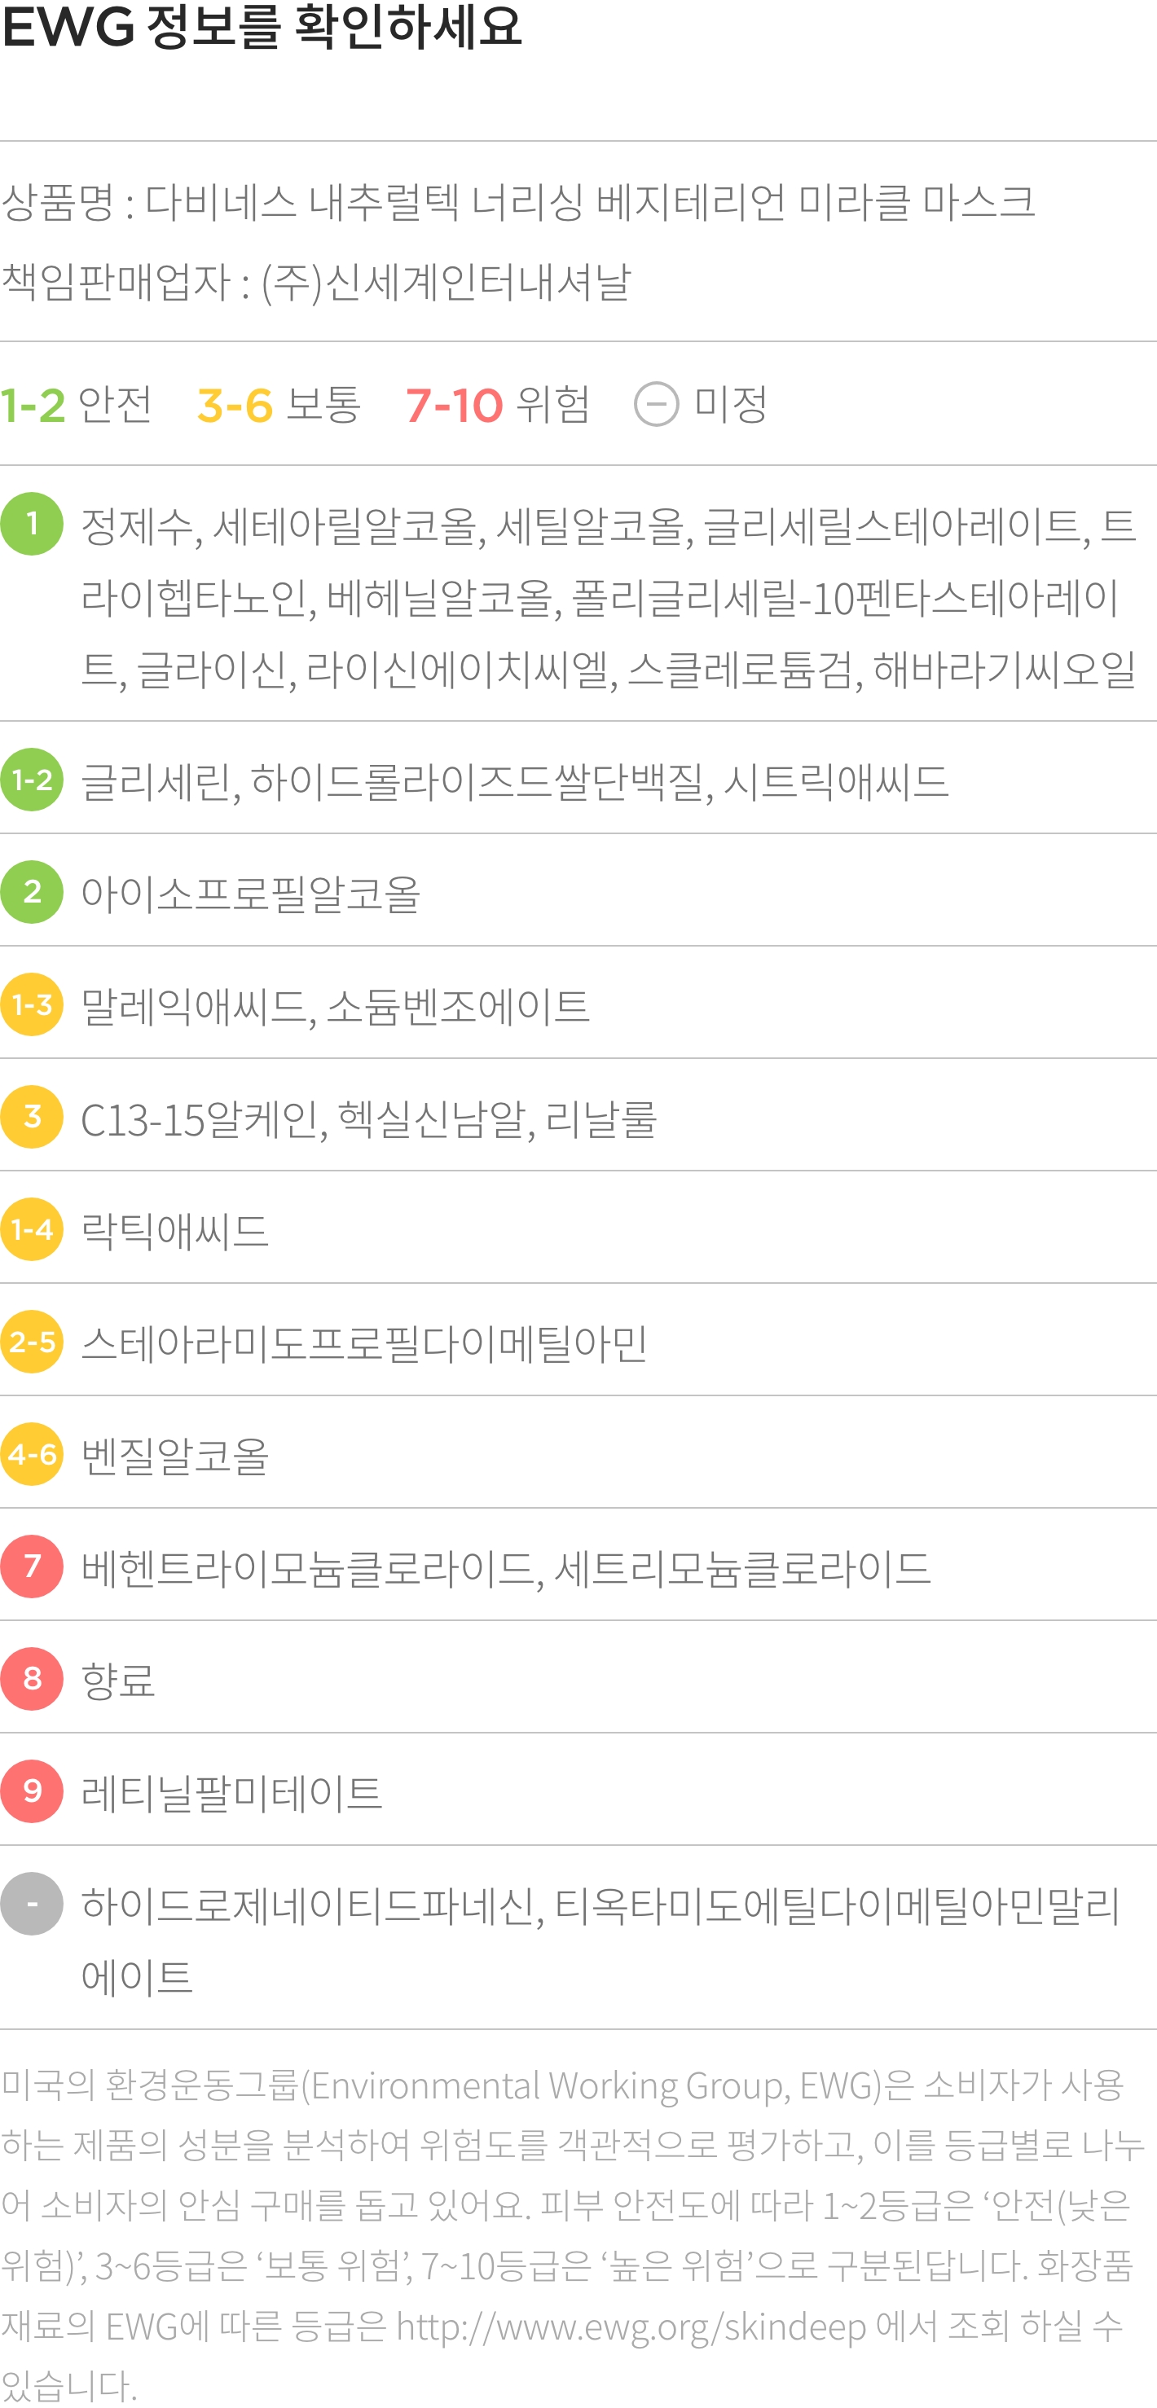
Task: Click the green 1-2 grade badge
Action: tap(32, 780)
